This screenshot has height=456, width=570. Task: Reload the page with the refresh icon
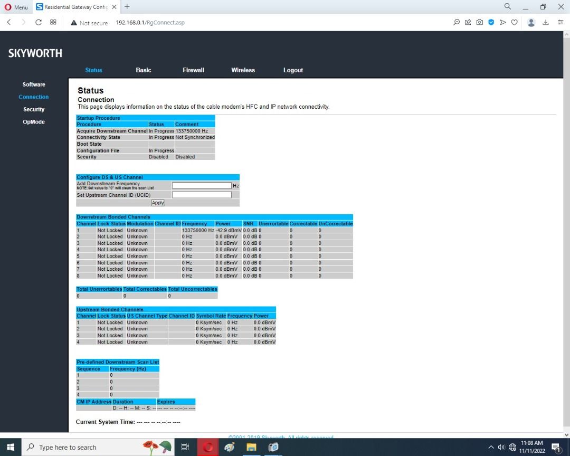(39, 22)
